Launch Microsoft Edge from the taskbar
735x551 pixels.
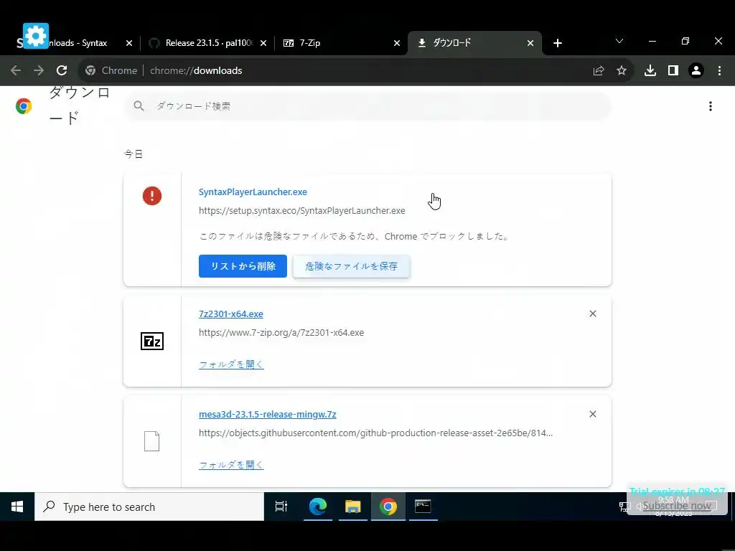317,507
